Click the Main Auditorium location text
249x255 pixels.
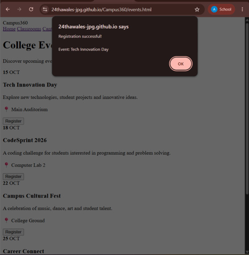29,109
